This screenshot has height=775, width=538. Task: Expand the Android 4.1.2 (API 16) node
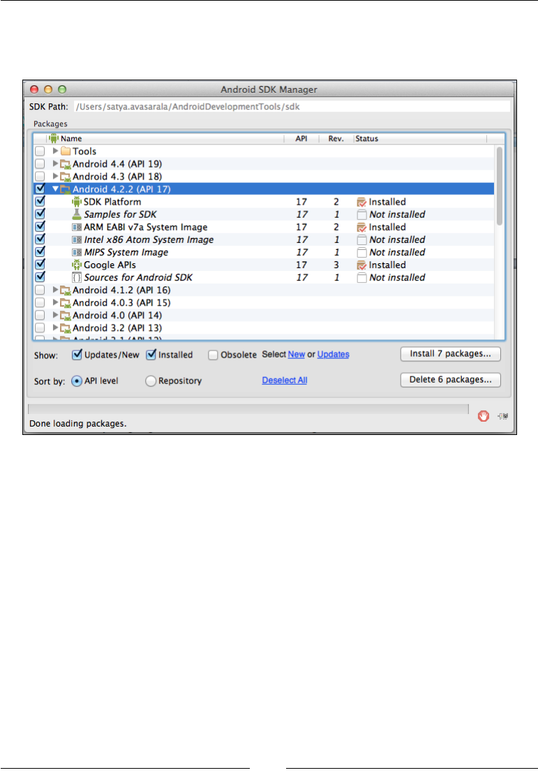(55, 290)
